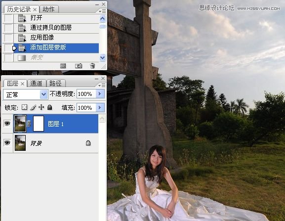Switch to 通道 channels tab
This screenshot has width=285, height=221.
coord(36,83)
